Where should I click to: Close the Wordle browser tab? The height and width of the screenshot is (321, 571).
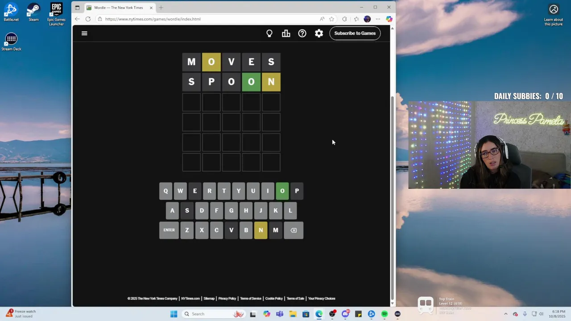(151, 8)
